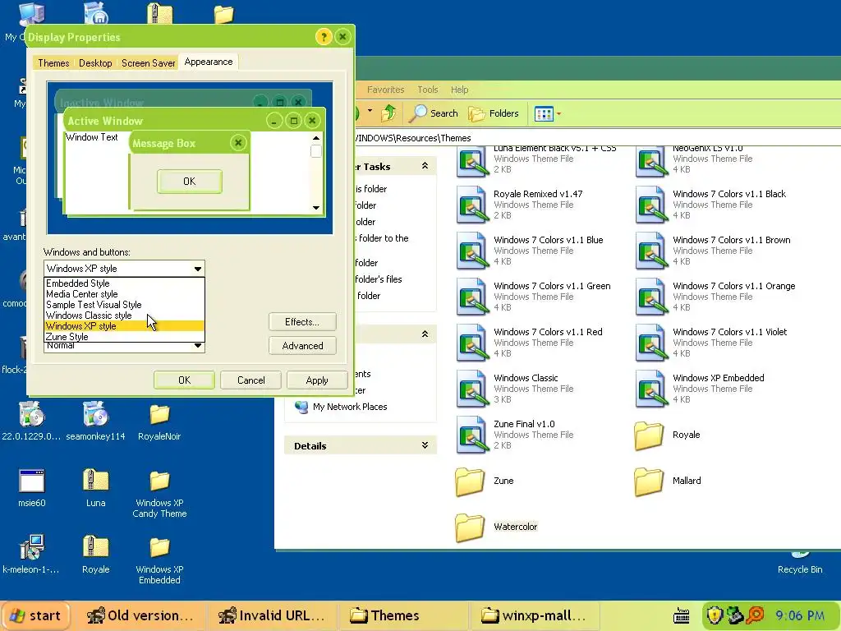Click the Start button
This screenshot has width=841, height=631.
pyautogui.click(x=35, y=615)
